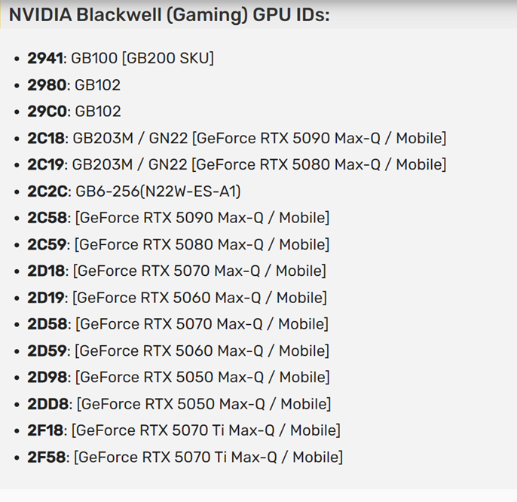This screenshot has width=517, height=502.
Task: Click the 2DD8 RTX 5050 Max-Q entry
Action: 179,404
